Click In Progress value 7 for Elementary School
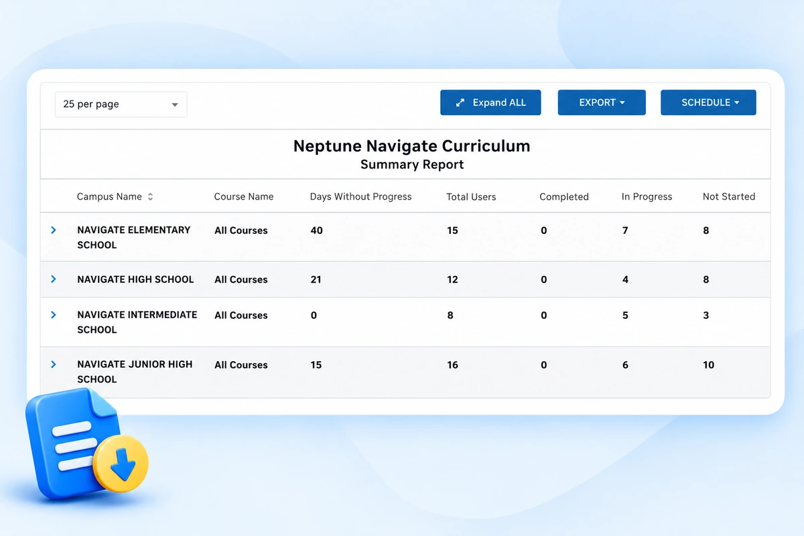The width and height of the screenshot is (804, 536). tap(625, 230)
